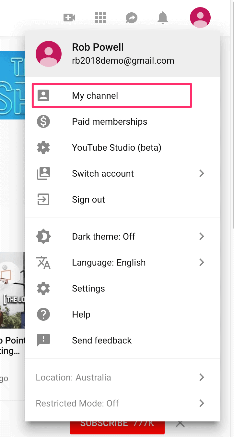
Task: Toggle Dark theme setting
Action: 103,236
